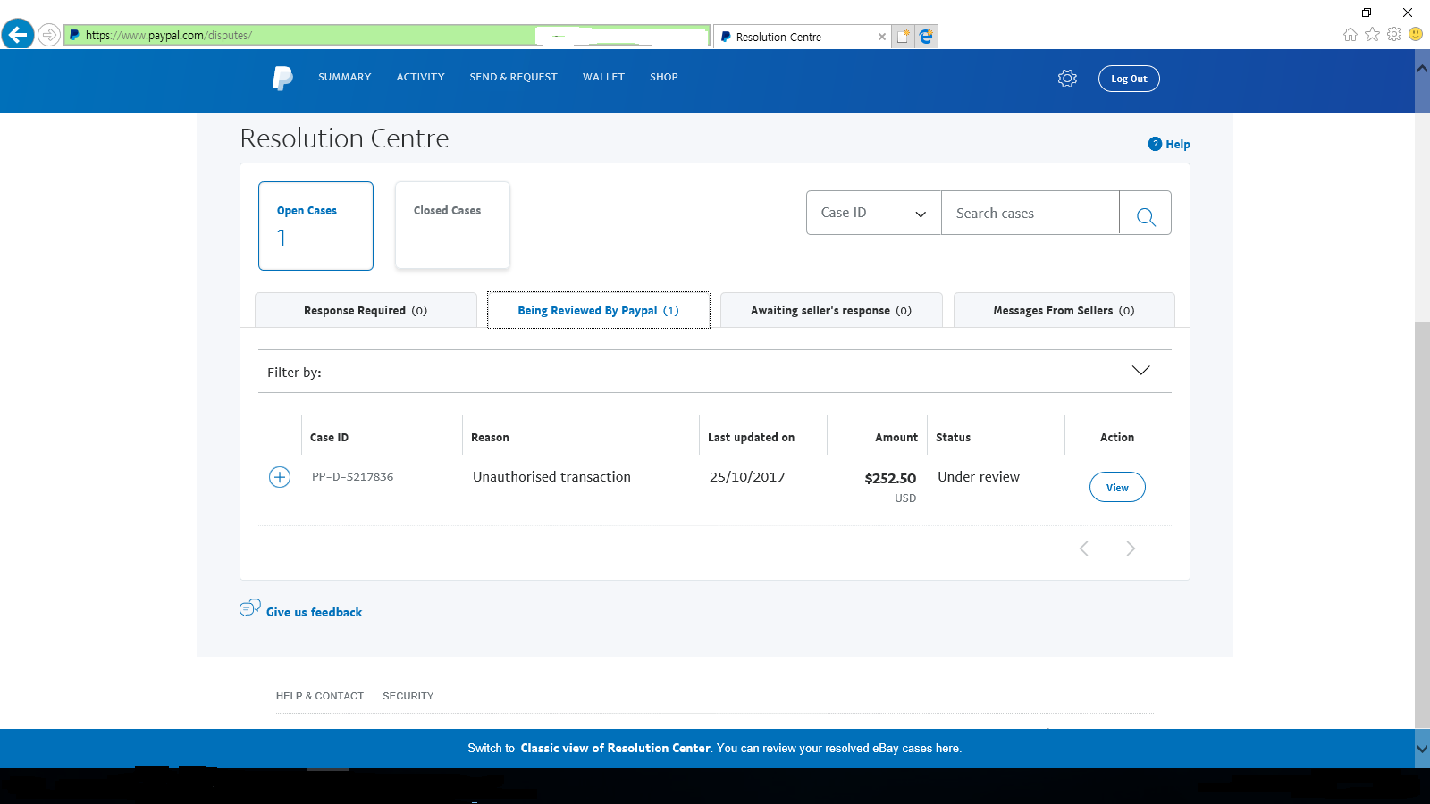Screen dimensions: 1430x804
Task: Go to the previous page of cases
Action: click(1084, 549)
